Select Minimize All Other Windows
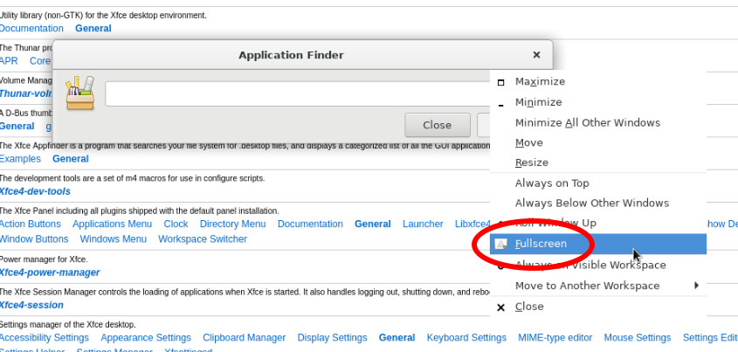 tap(587, 123)
